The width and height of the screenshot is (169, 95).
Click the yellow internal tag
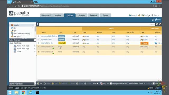pos(62,43)
